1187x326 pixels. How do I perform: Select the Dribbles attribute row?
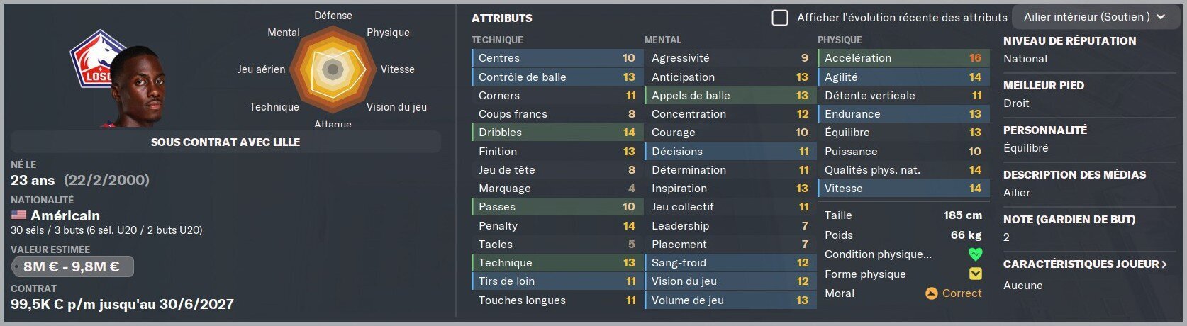click(557, 133)
